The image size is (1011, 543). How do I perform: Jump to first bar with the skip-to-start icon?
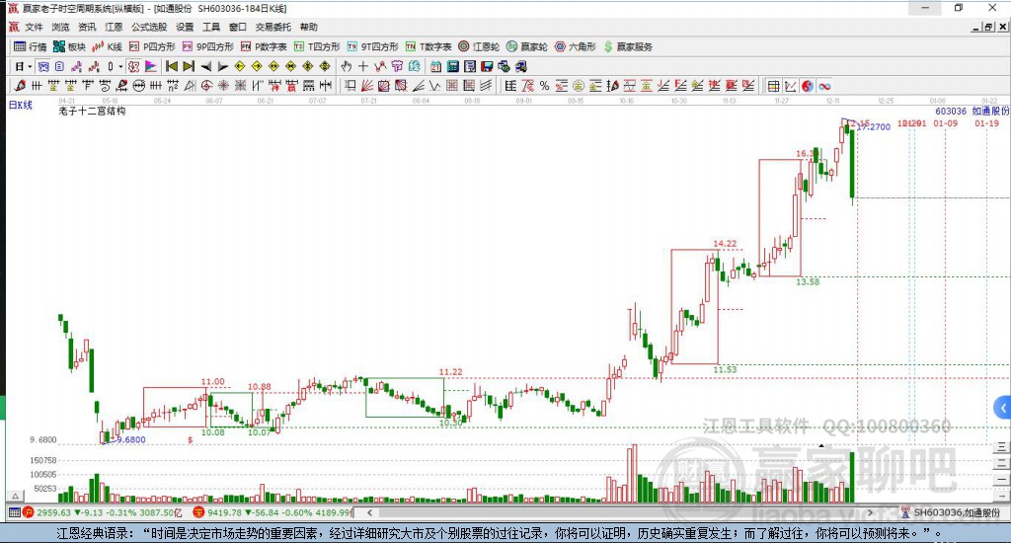point(172,66)
